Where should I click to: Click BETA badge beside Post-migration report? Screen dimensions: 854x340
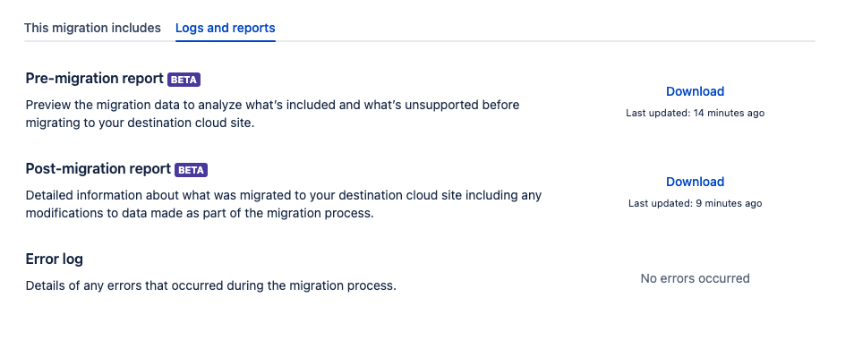pos(192,170)
